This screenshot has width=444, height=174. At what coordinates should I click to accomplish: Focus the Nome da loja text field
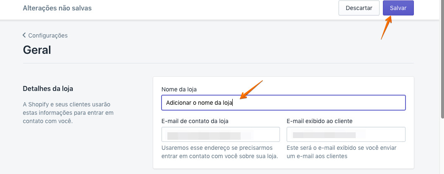[283, 103]
